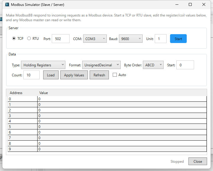The image size is (213, 171).
Task: Select the value cell for address 0
Action: click(122, 99)
